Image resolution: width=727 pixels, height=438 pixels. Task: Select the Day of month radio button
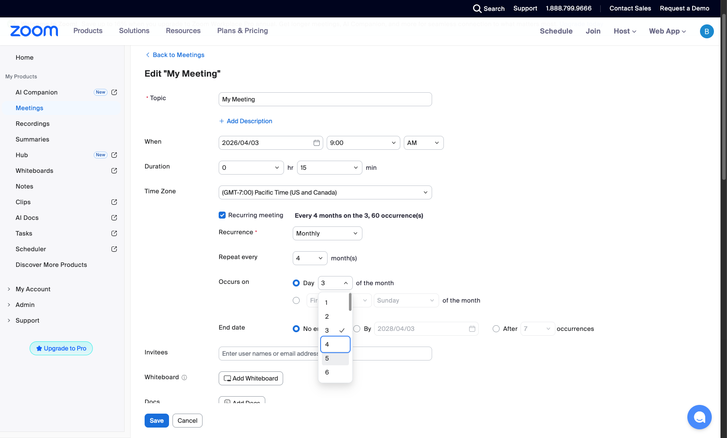(296, 283)
